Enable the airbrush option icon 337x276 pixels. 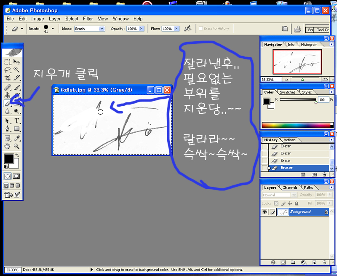188,29
